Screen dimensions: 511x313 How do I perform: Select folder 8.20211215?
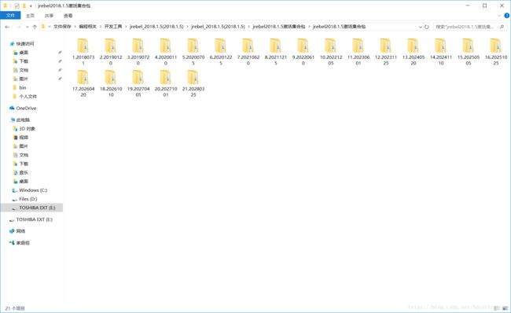pyautogui.click(x=275, y=52)
